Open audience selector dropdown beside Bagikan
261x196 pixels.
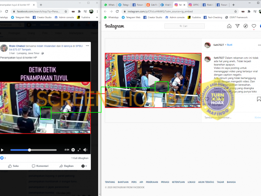coord(84,166)
